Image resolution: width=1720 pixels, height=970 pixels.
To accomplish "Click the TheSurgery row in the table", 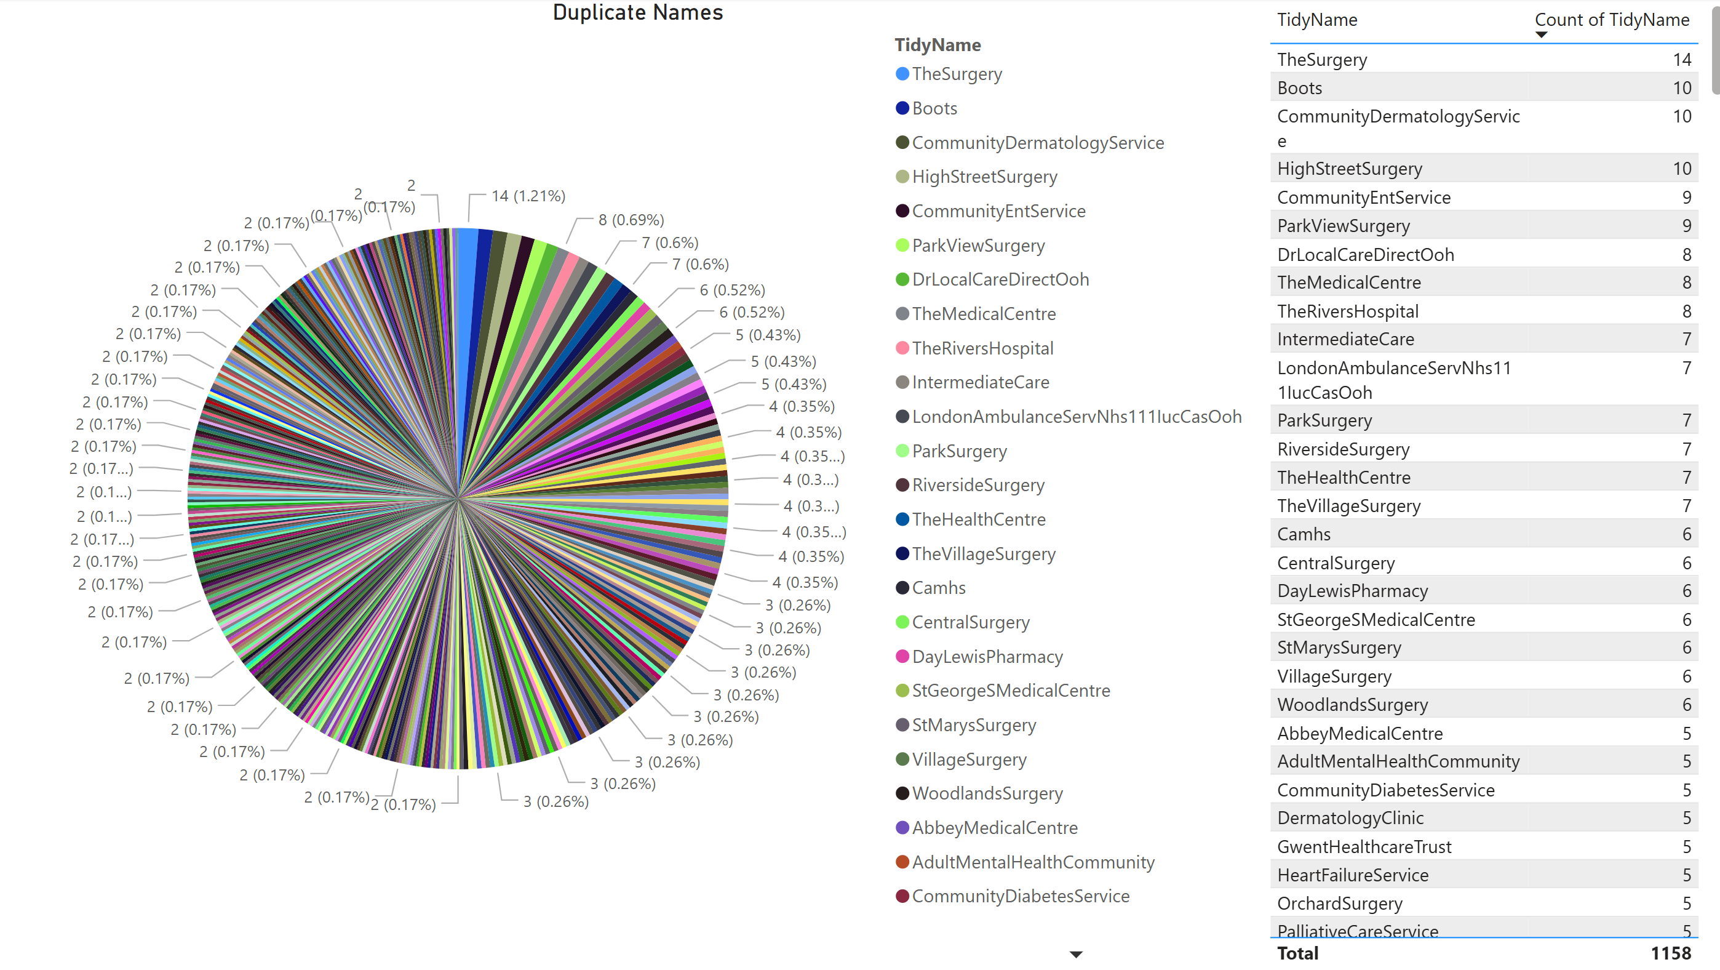I will [1484, 60].
